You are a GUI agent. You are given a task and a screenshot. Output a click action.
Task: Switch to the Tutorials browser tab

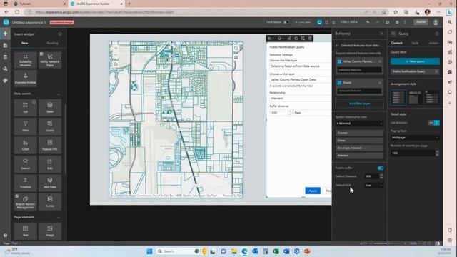[40, 4]
